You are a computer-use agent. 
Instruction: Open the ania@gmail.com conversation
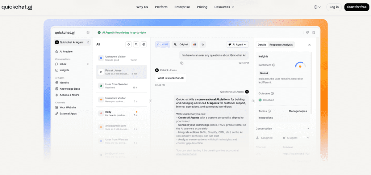pos(121,127)
